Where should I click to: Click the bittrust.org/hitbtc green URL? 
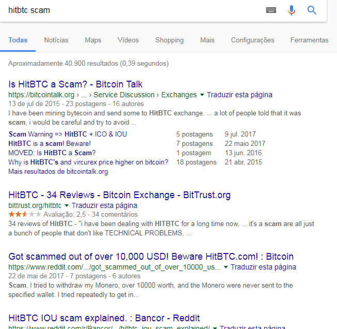point(35,205)
